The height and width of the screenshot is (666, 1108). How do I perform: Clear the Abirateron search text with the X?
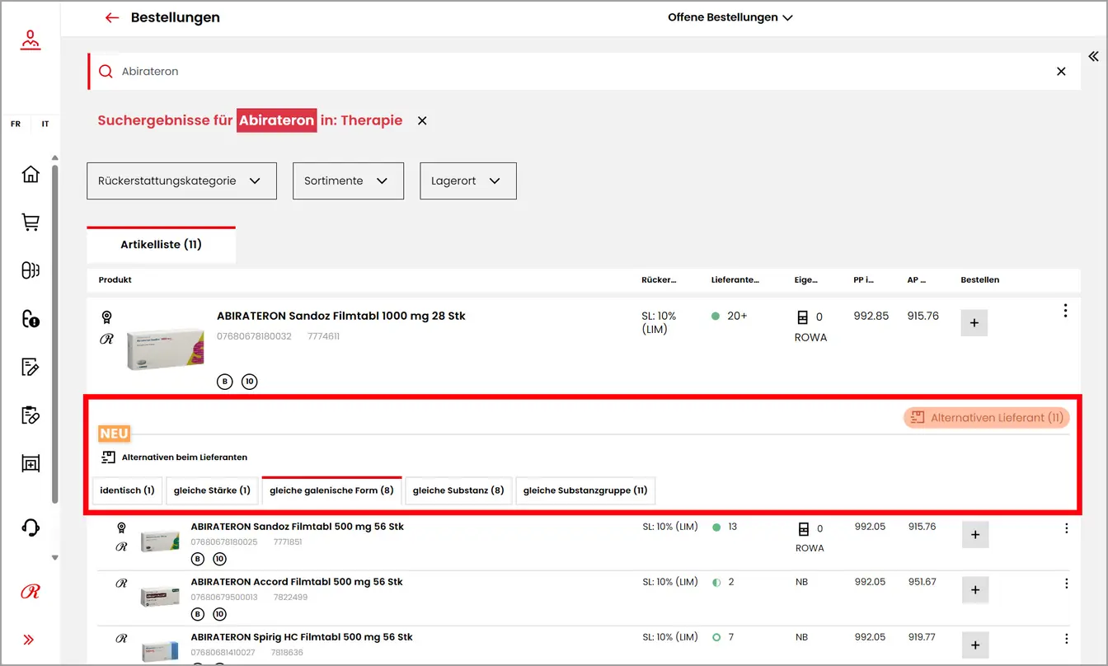click(x=1061, y=72)
